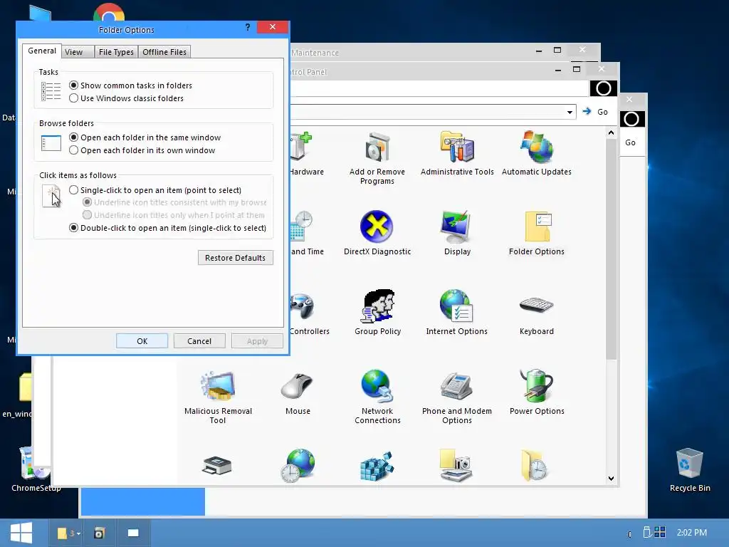Open the tray icon of four squares
Image resolution: width=729 pixels, height=547 pixels.
point(660,532)
